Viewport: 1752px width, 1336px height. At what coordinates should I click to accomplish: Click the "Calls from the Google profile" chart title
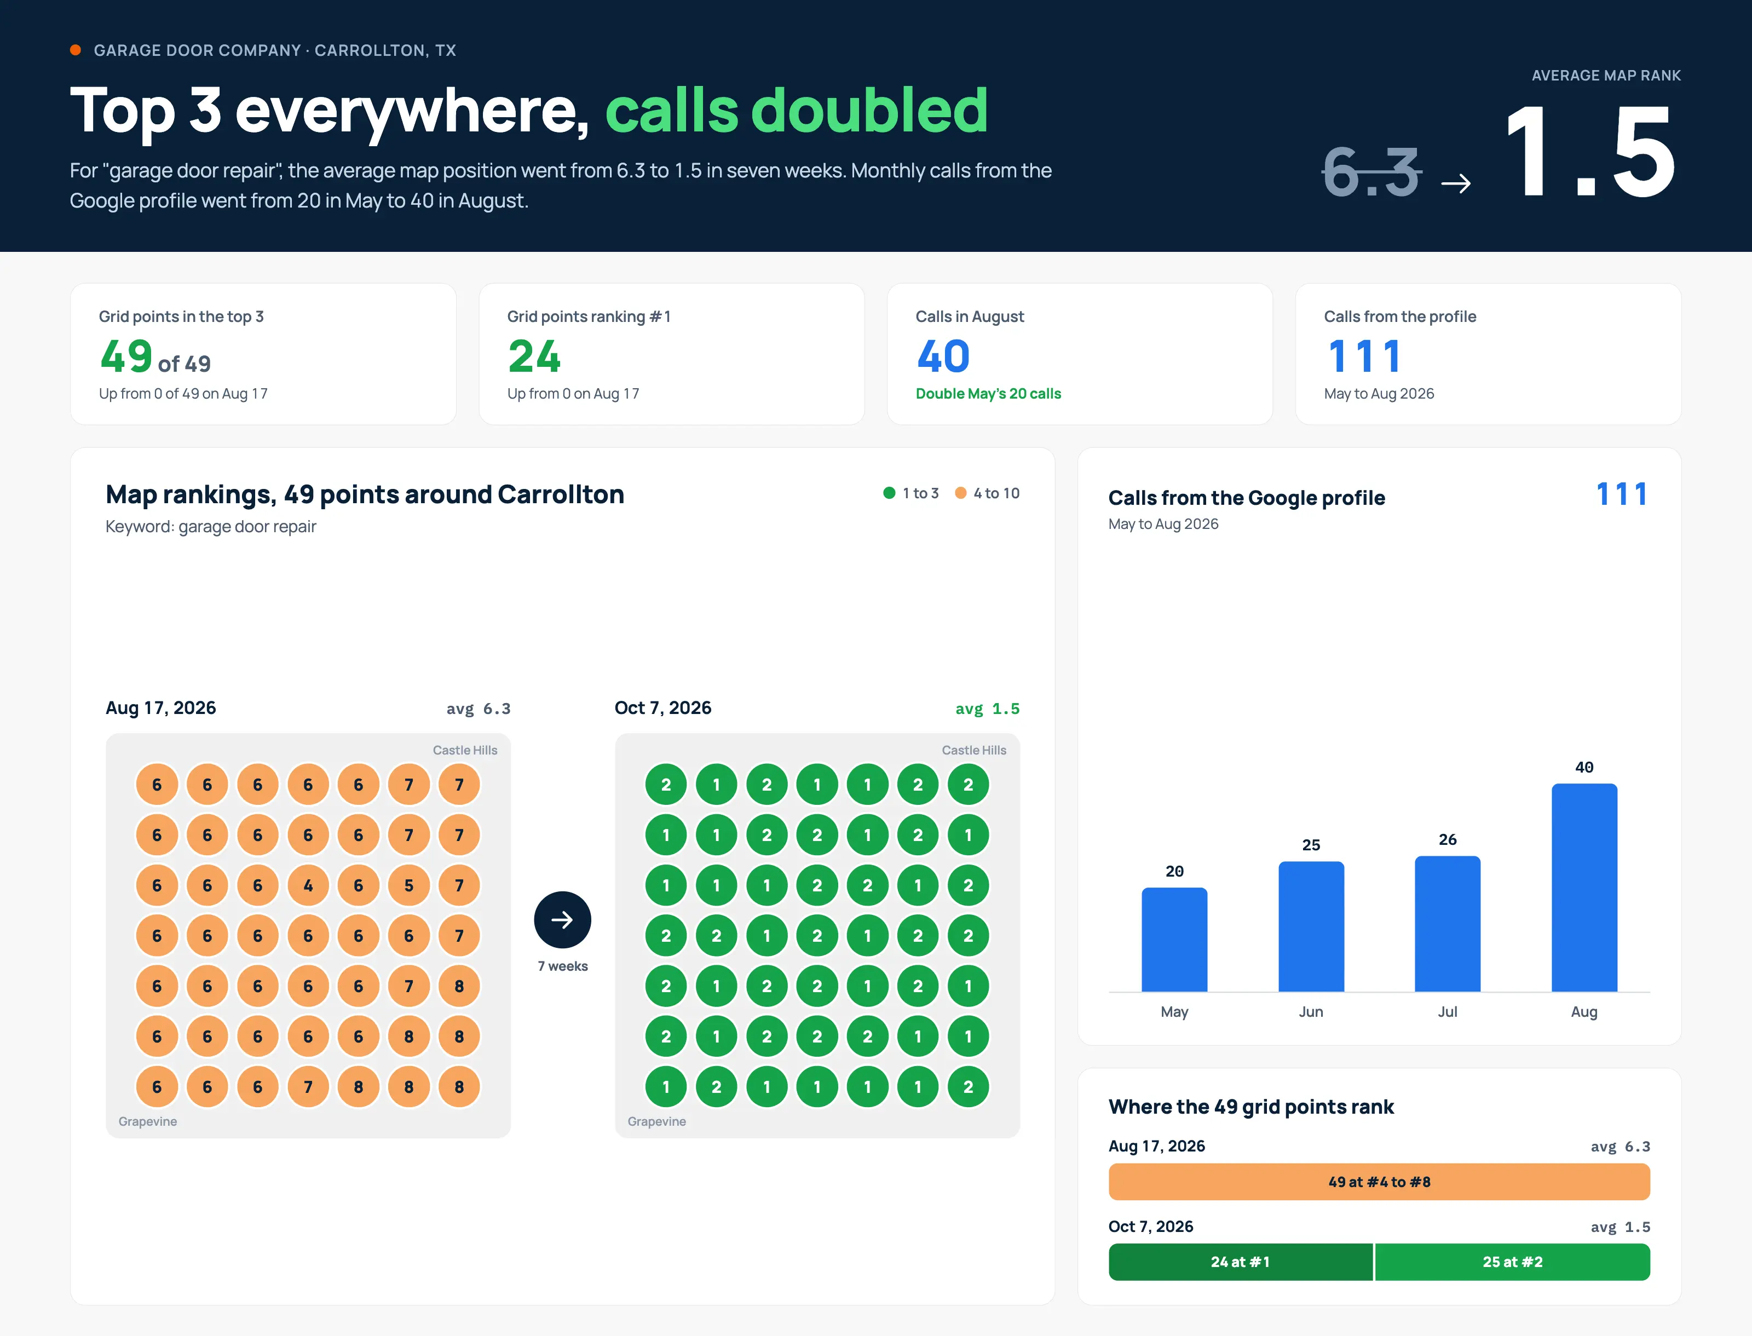[1247, 498]
